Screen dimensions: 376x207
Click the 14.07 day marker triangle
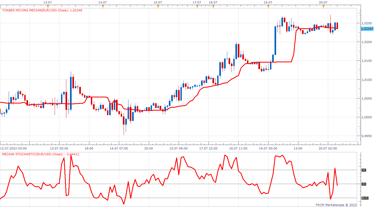(x=103, y=7)
